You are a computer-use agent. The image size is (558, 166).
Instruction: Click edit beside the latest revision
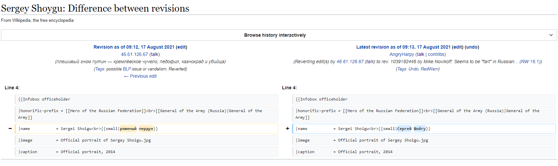click(458, 47)
